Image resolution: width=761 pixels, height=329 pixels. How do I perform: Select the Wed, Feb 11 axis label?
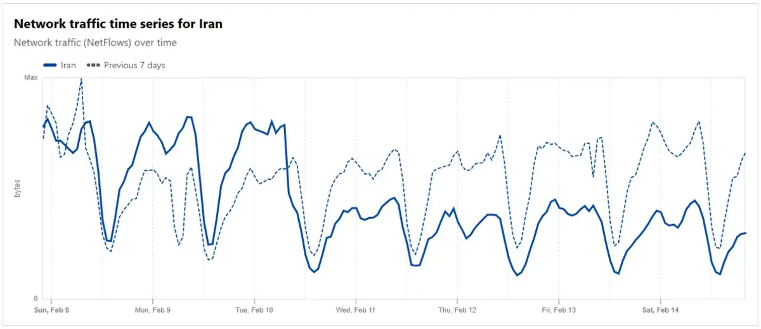356,310
